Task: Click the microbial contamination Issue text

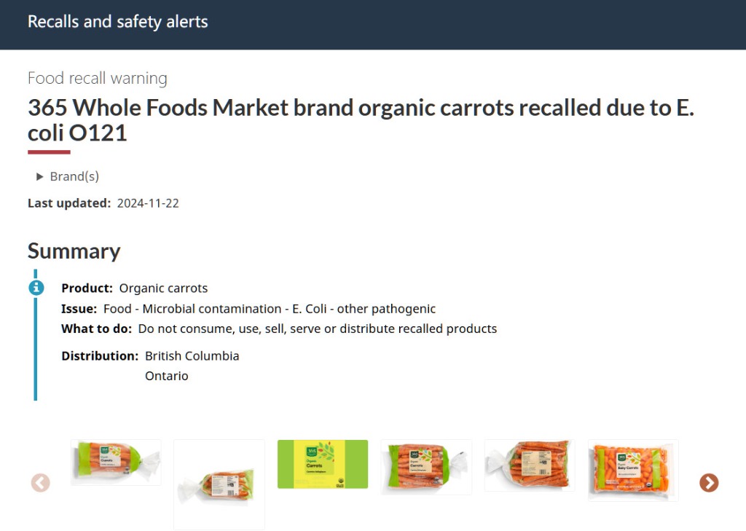Action: 269,309
